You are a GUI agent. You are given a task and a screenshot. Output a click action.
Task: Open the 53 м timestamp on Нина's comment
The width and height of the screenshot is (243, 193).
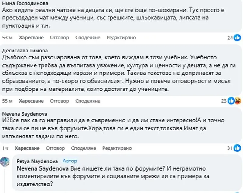pyautogui.click(x=7, y=38)
